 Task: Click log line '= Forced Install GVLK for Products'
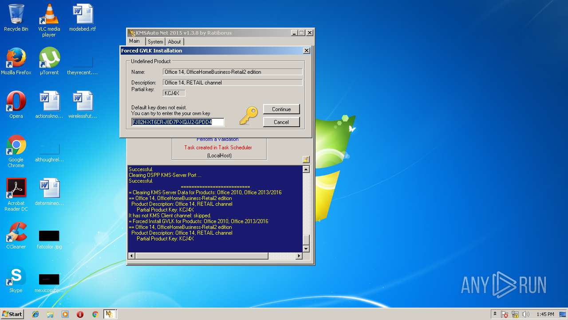pos(198,221)
